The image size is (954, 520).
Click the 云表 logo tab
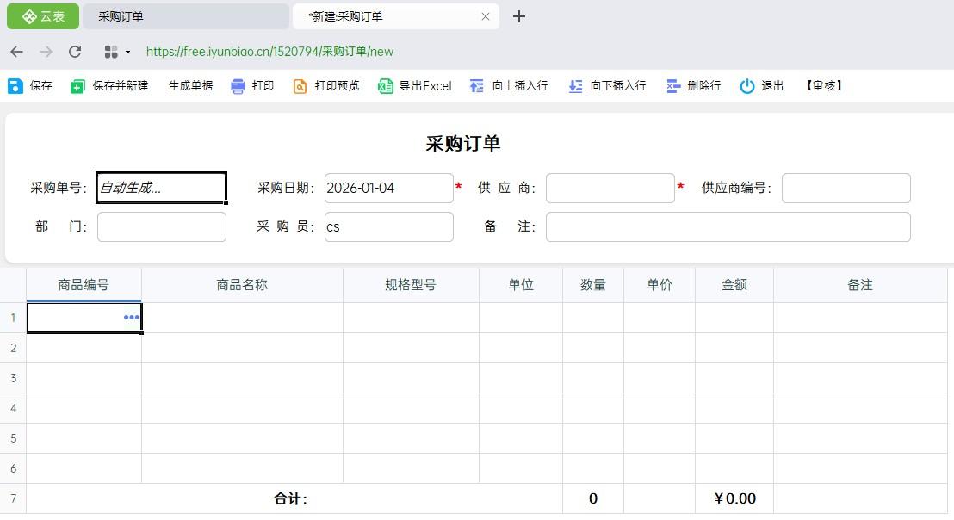pos(43,16)
